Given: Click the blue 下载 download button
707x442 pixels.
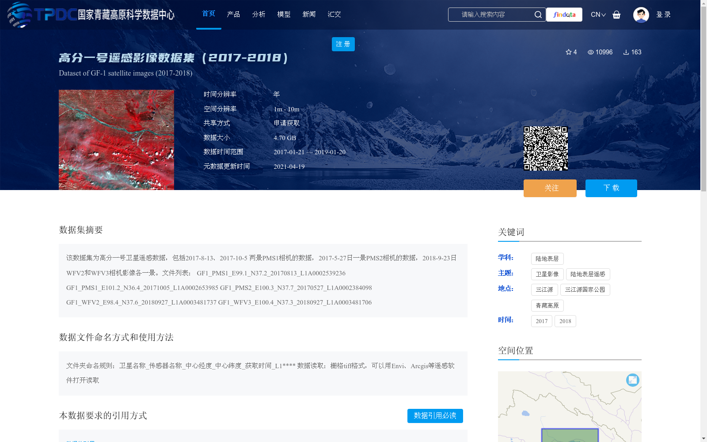Looking at the screenshot, I should coord(611,188).
